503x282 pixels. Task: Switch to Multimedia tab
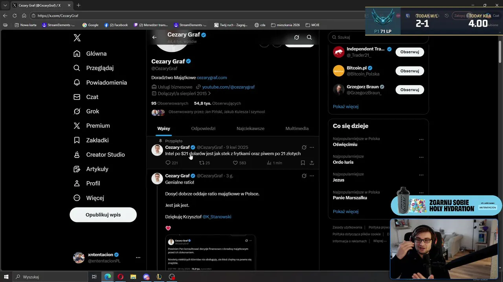[x=297, y=128]
